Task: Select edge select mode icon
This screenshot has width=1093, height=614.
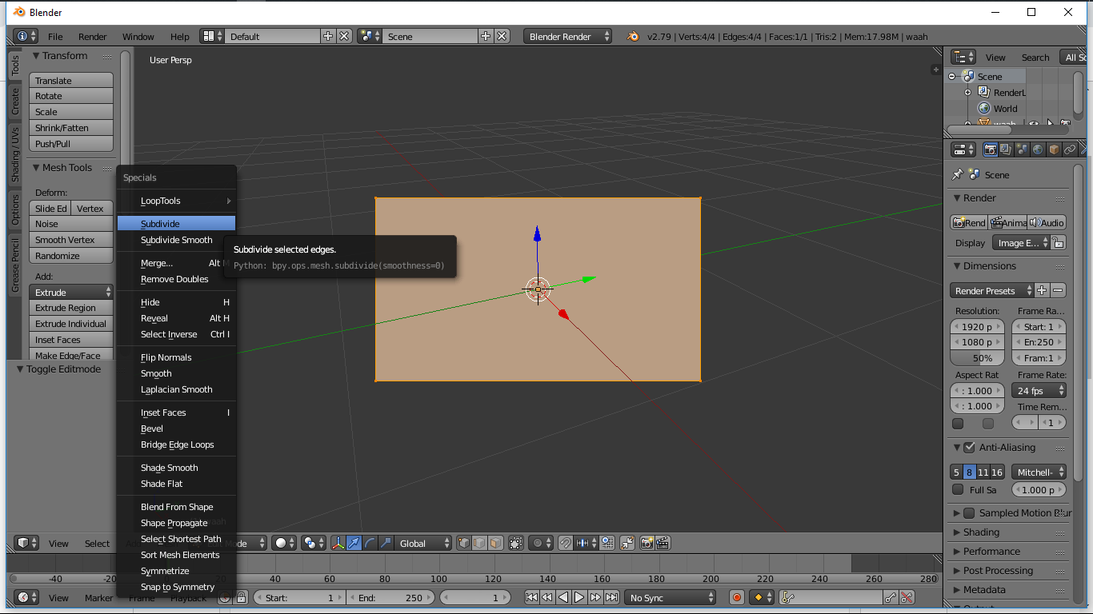Action: tap(479, 543)
